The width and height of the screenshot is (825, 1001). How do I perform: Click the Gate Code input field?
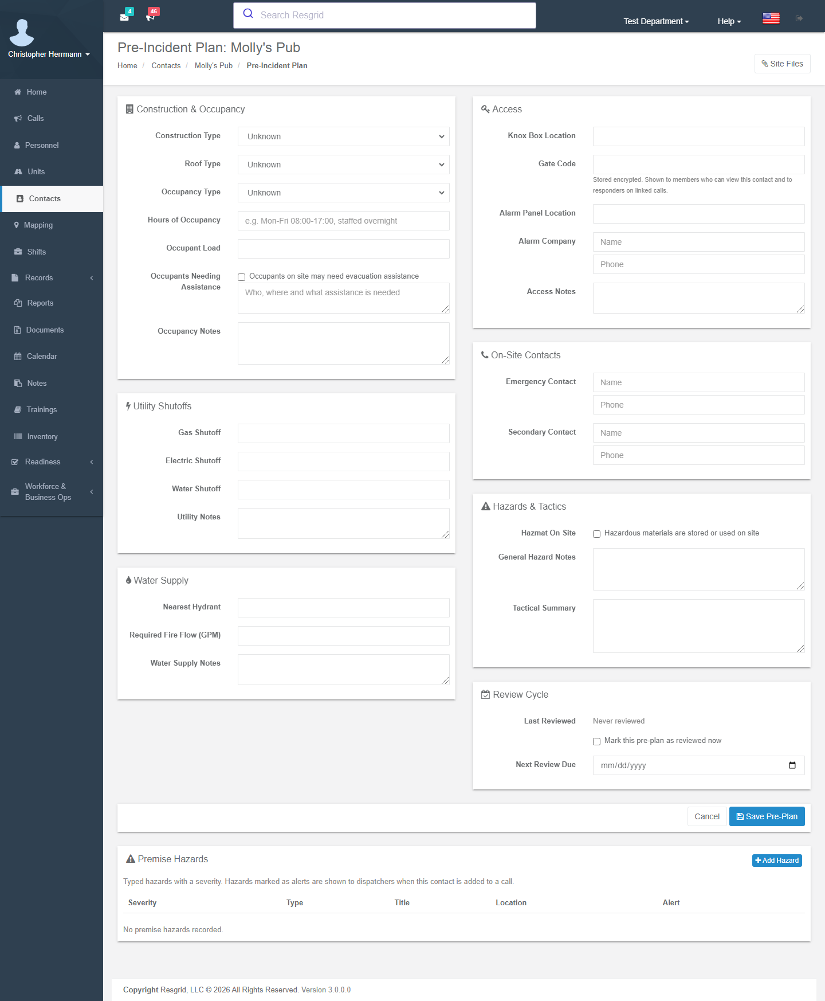pos(699,165)
